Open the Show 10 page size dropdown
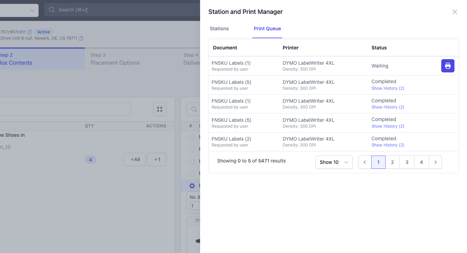Viewport: 467px width, 253px height. click(x=334, y=162)
